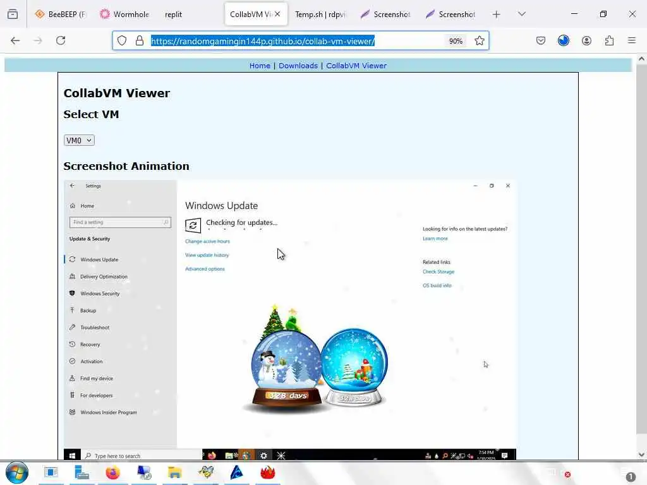This screenshot has width=647, height=485.
Task: Switch to the Temp.sh tab
Action: (x=320, y=15)
